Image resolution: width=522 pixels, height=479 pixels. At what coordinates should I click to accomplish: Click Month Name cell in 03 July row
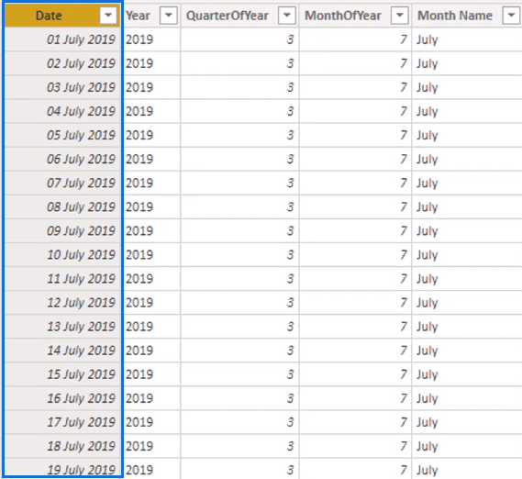pyautogui.click(x=467, y=87)
